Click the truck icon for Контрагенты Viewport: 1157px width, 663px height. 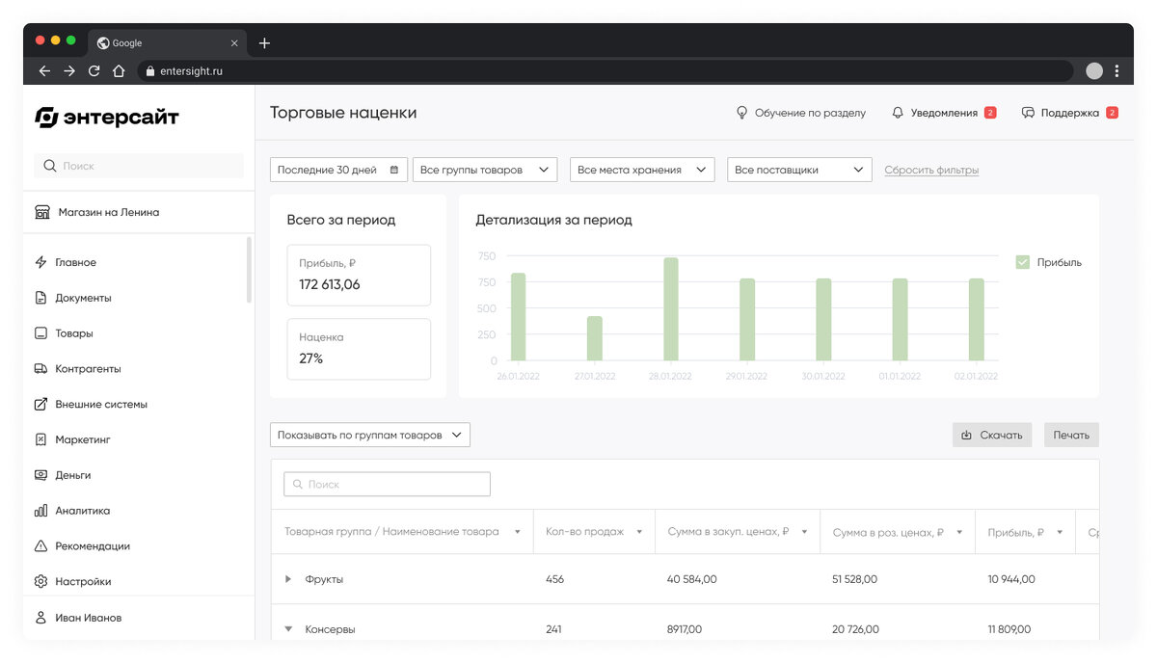click(40, 369)
